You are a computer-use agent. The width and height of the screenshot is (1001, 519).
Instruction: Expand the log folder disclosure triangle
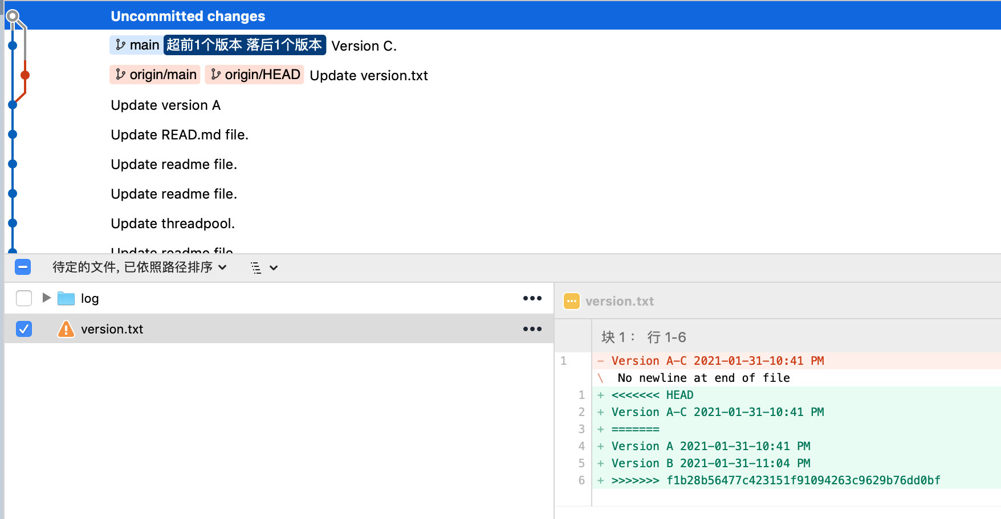click(x=47, y=298)
